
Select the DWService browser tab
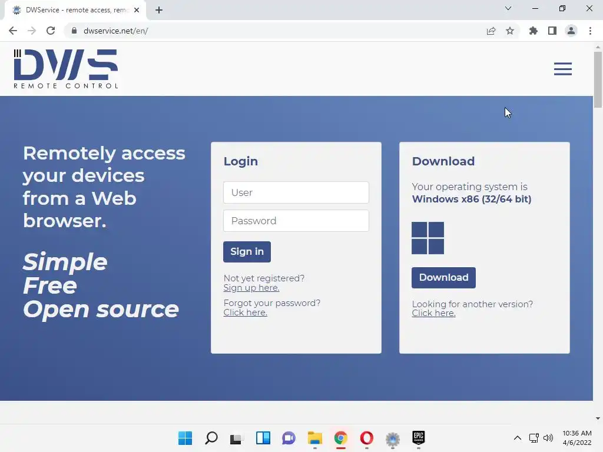pyautogui.click(x=75, y=10)
